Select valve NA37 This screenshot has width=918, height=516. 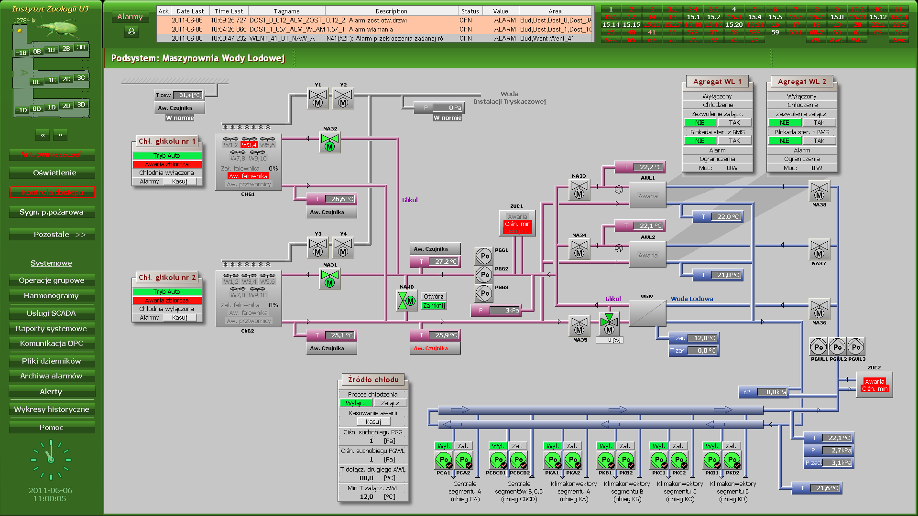coord(820,250)
